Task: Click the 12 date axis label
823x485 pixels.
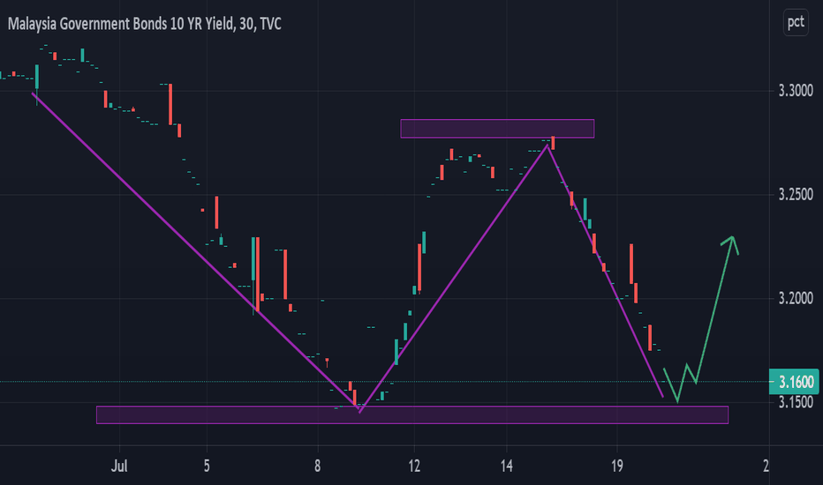Action: 414,466
